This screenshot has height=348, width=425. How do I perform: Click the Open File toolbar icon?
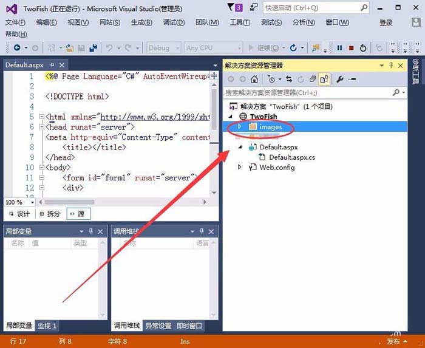tap(70, 48)
